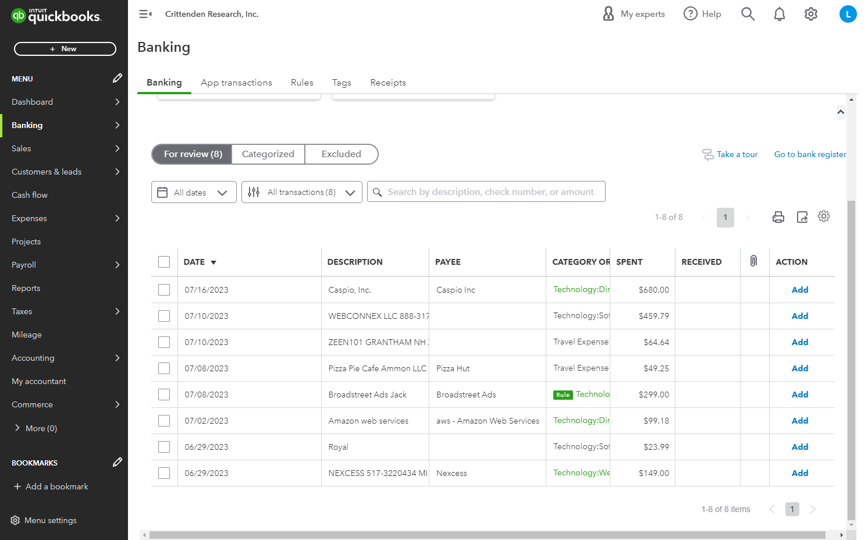The width and height of the screenshot is (868, 540).
Task: Check the Caspio, Inc. transaction row
Action: coord(164,290)
